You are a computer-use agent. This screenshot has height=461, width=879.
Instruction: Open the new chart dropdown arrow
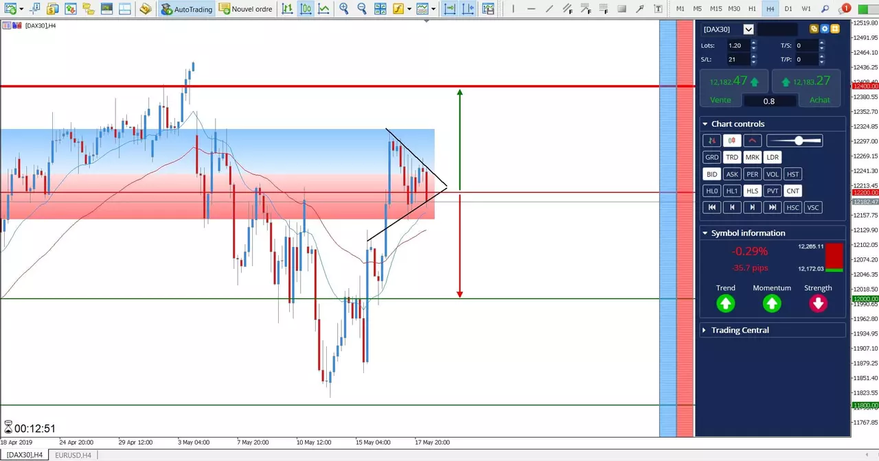21,10
